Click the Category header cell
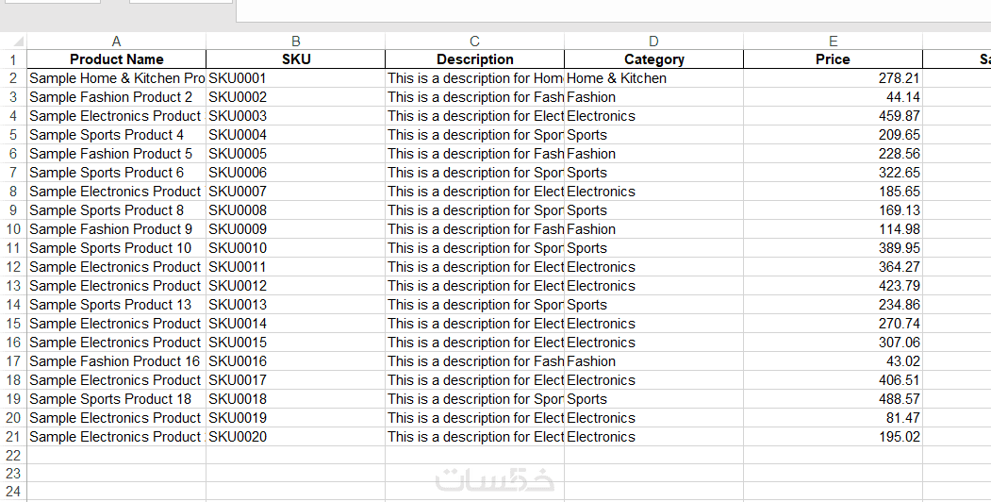The image size is (991, 502). (653, 59)
